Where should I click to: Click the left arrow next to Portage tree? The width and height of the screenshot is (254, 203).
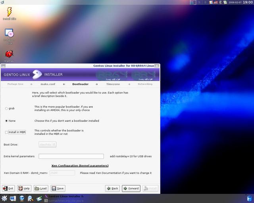32,84
